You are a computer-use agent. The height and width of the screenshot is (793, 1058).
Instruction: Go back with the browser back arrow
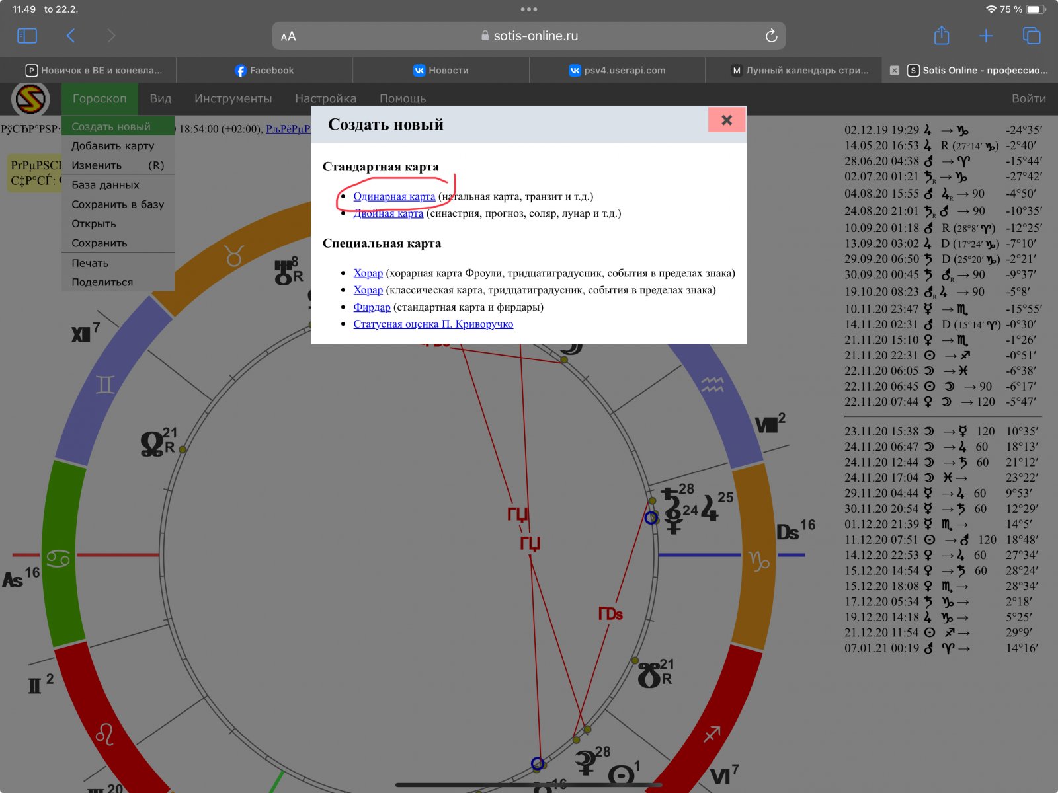tap(71, 36)
